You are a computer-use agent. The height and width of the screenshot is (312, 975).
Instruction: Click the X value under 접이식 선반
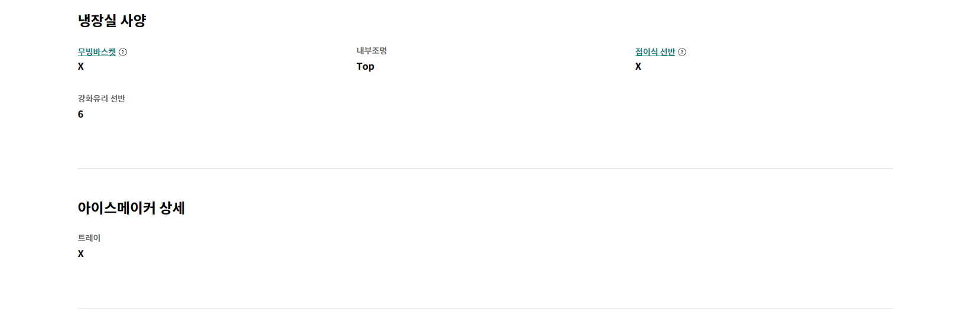[638, 67]
